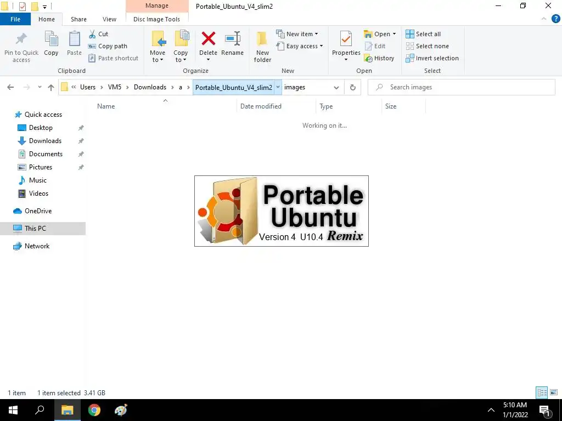Screen dimensions: 562x421
Task: Expand the New item dropdown
Action: 297,34
